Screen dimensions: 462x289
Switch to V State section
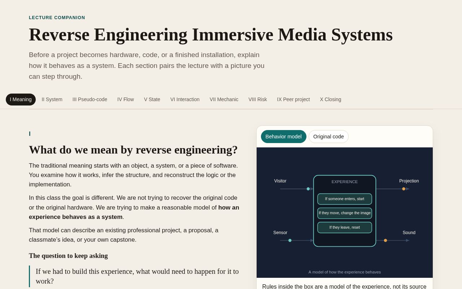[x=152, y=99]
